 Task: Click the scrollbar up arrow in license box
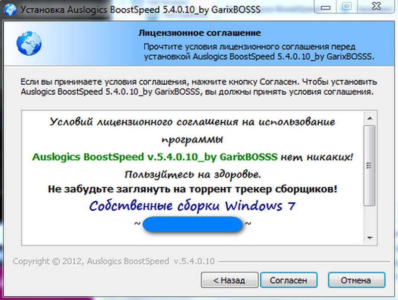coord(370,118)
